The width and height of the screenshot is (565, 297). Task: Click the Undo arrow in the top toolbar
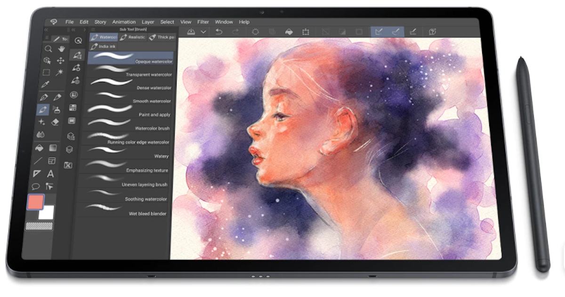[218, 31]
